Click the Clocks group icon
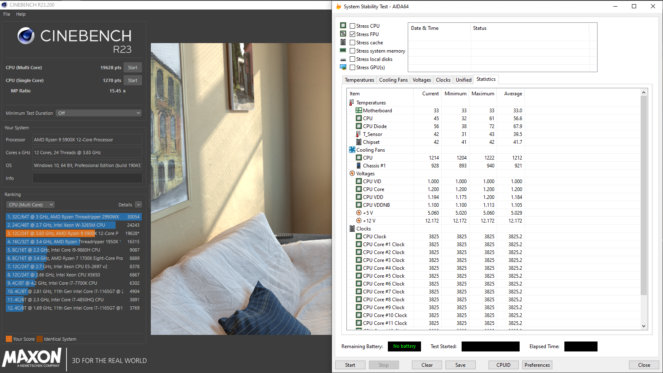 (352, 228)
